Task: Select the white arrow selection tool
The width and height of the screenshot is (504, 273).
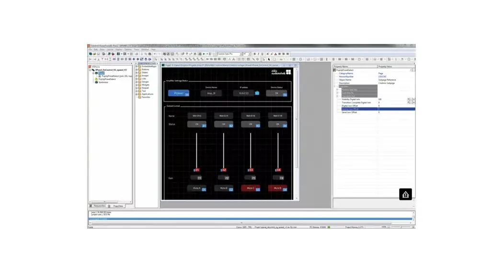Action: (x=264, y=59)
